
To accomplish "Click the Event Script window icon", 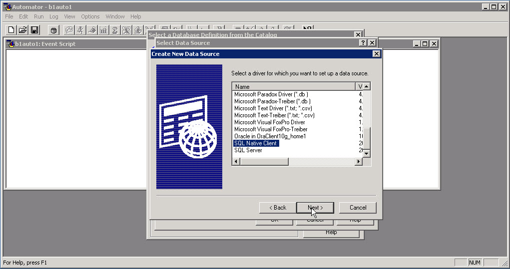I will click(10, 43).
